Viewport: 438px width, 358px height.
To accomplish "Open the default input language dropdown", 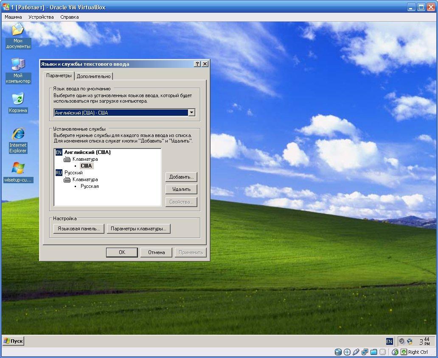I will point(191,112).
